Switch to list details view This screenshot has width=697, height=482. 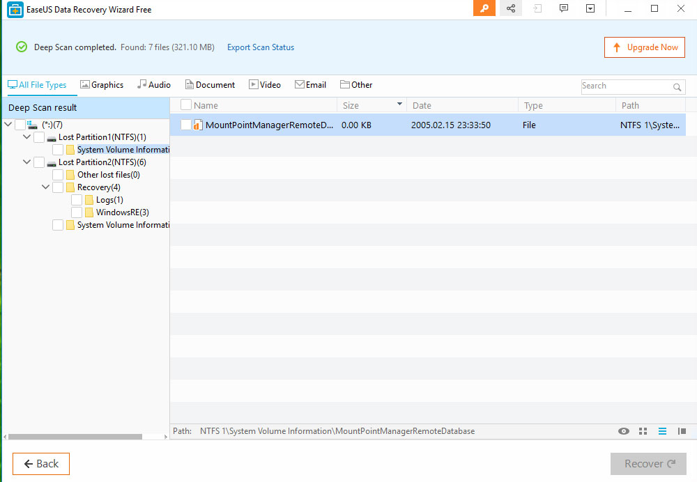(x=662, y=431)
